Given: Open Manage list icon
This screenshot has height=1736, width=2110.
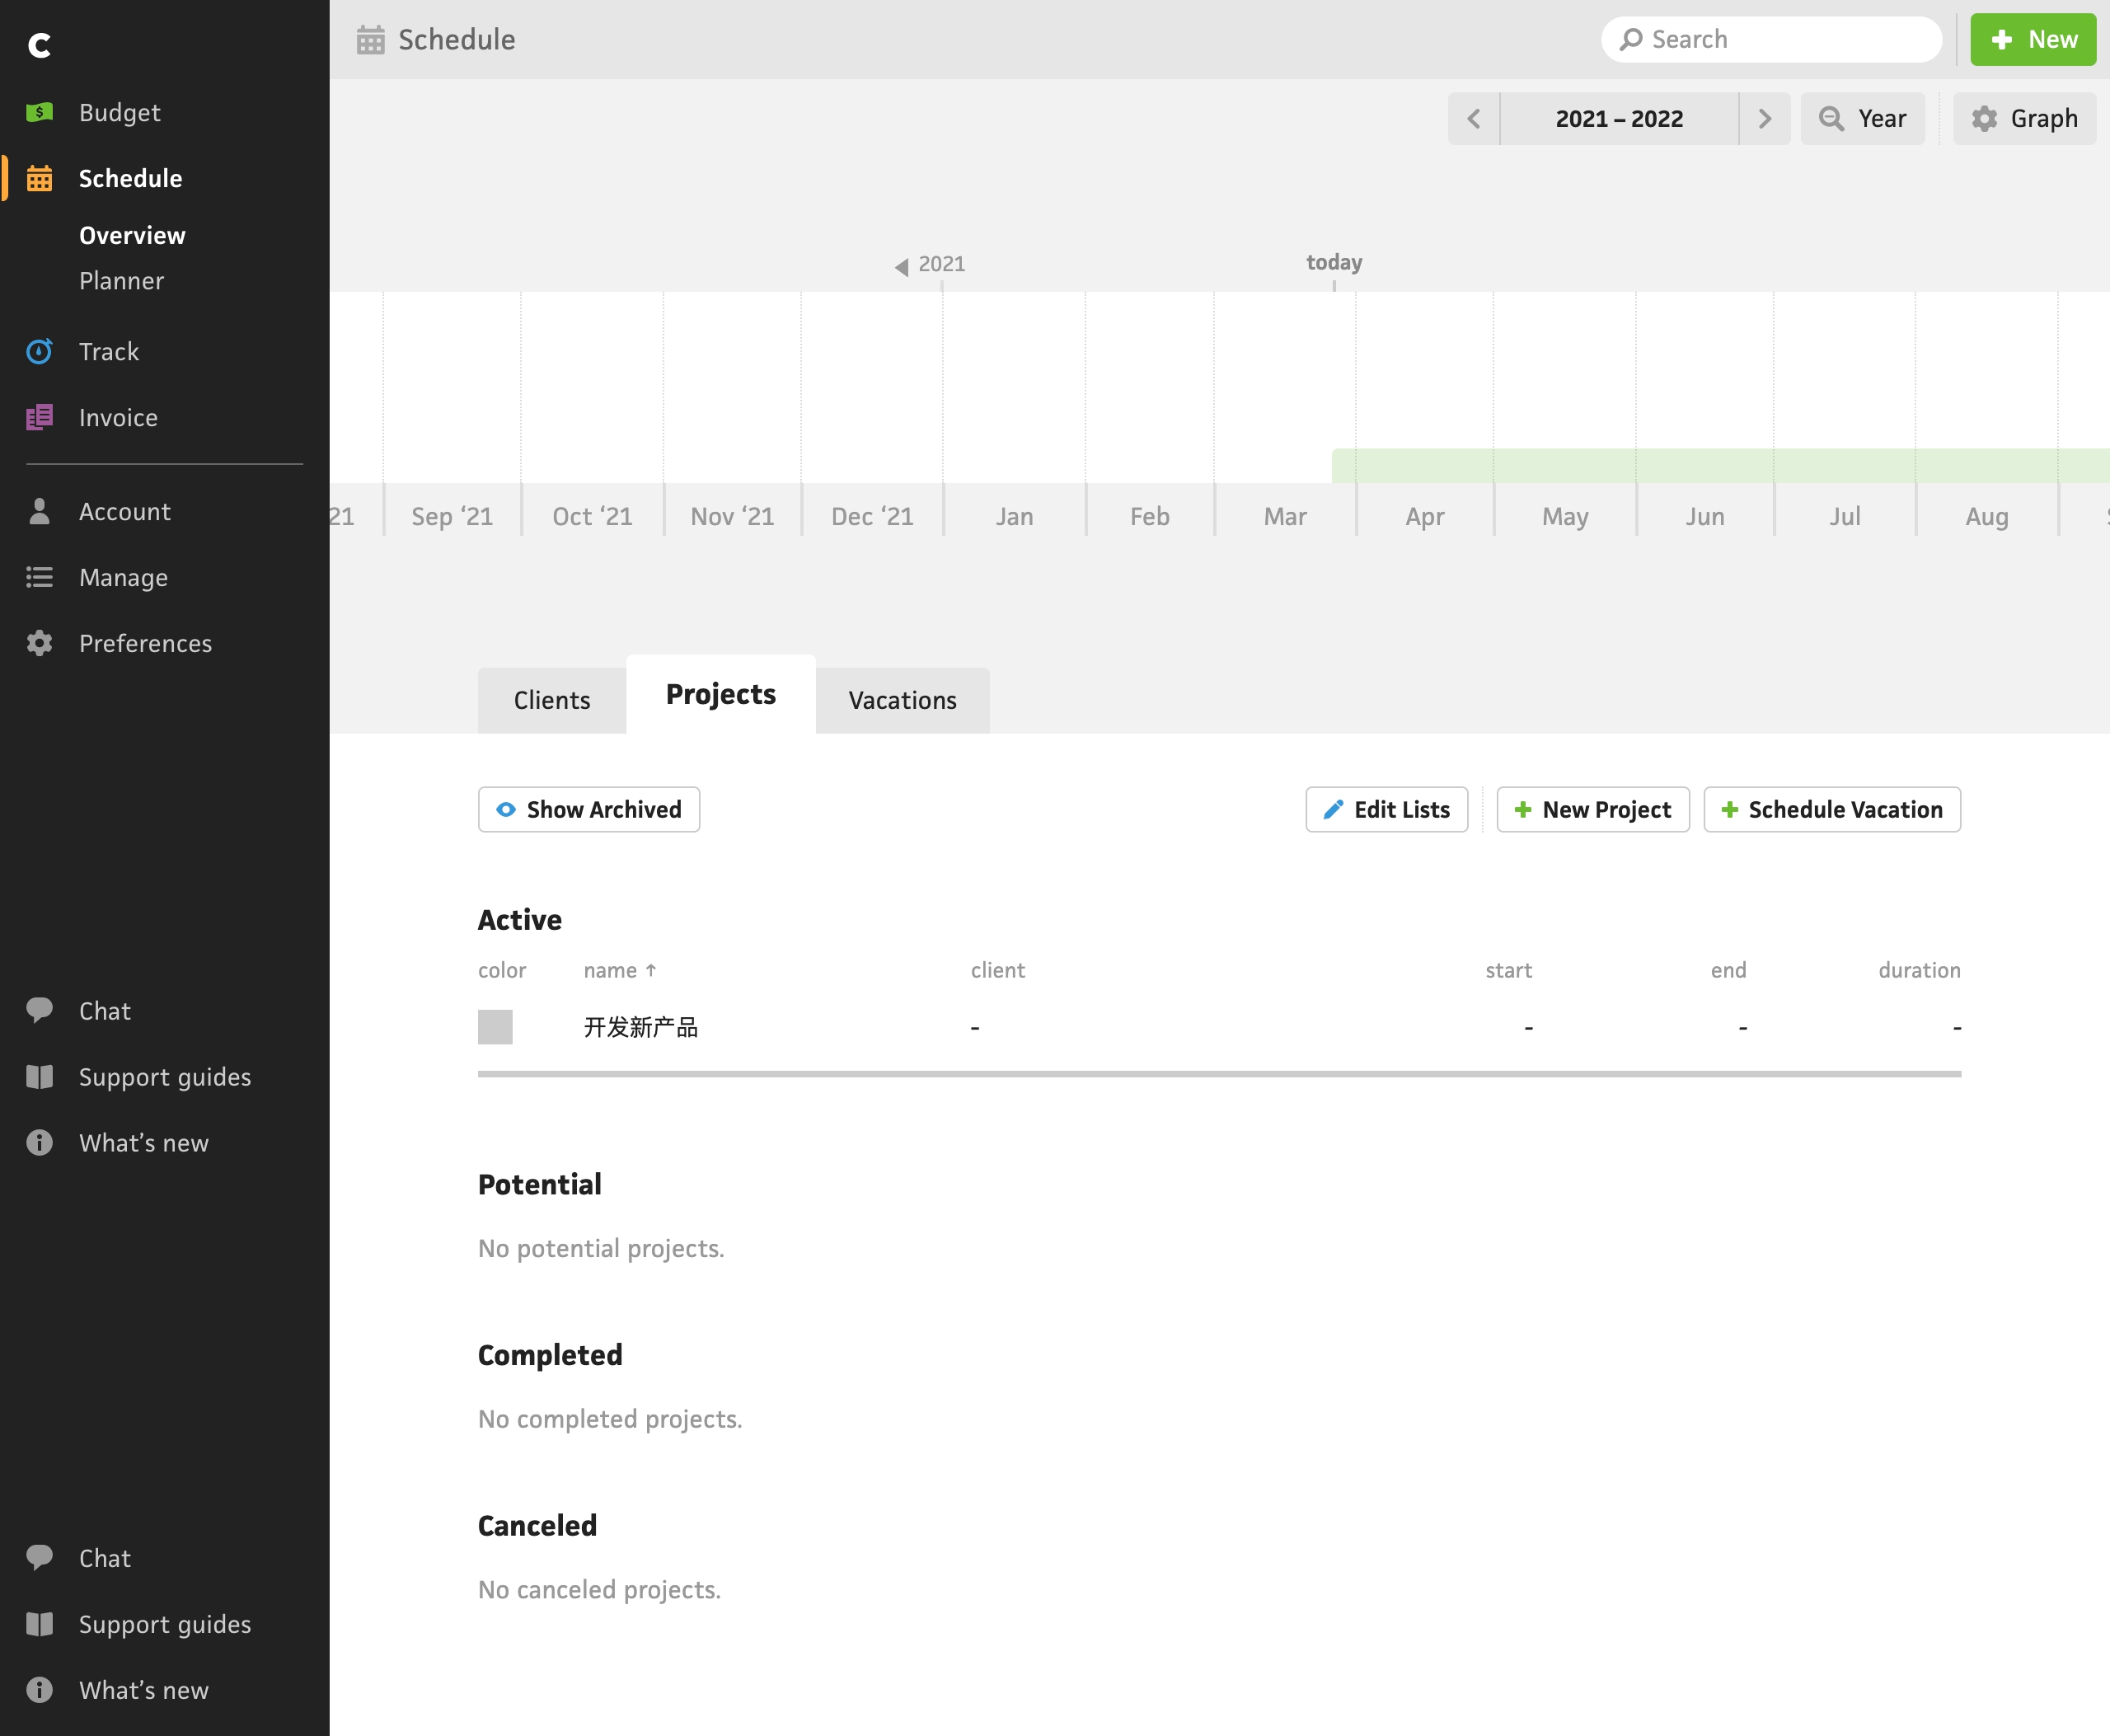Looking at the screenshot, I should pos(39,577).
